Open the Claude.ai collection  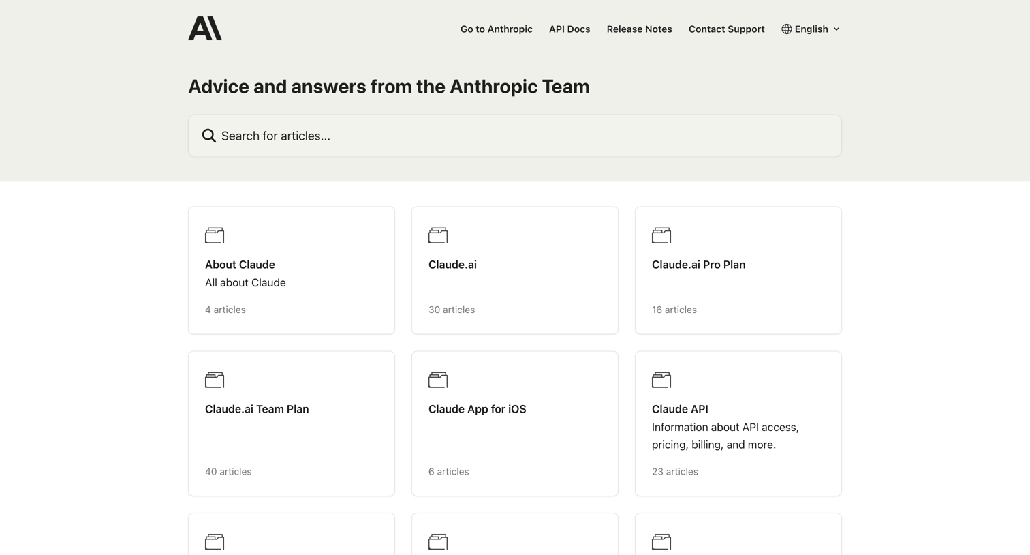click(515, 271)
